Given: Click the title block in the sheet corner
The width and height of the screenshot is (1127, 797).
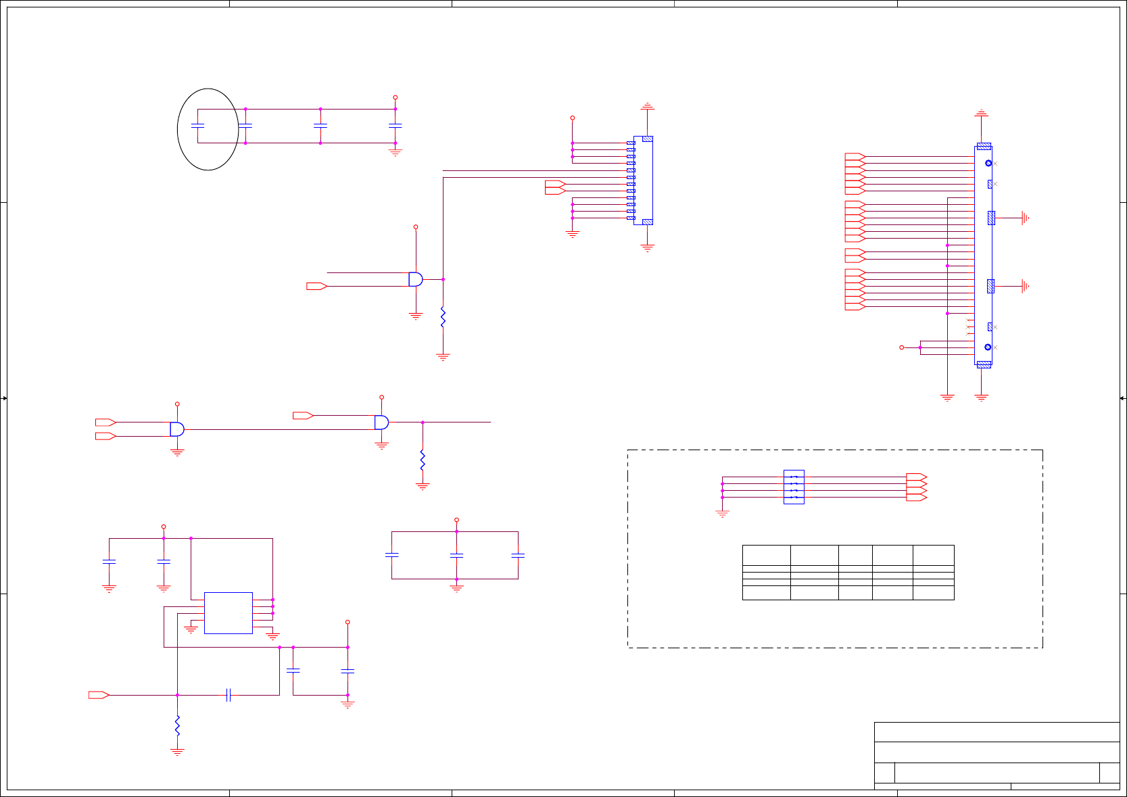Looking at the screenshot, I should pyautogui.click(x=997, y=756).
